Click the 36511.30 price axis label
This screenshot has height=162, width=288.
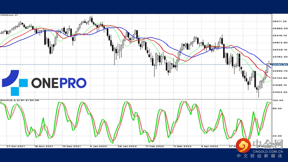pyautogui.click(x=280, y=22)
